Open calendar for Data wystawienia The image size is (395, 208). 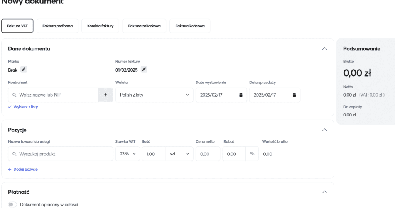[241, 95]
